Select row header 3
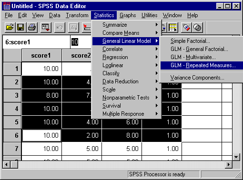Image resolution: width=243 pixels, height=180 pixels. (x=12, y=95)
